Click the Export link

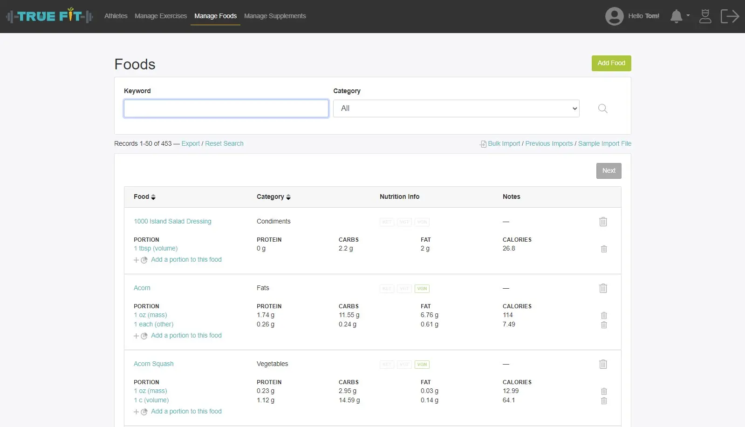(191, 144)
